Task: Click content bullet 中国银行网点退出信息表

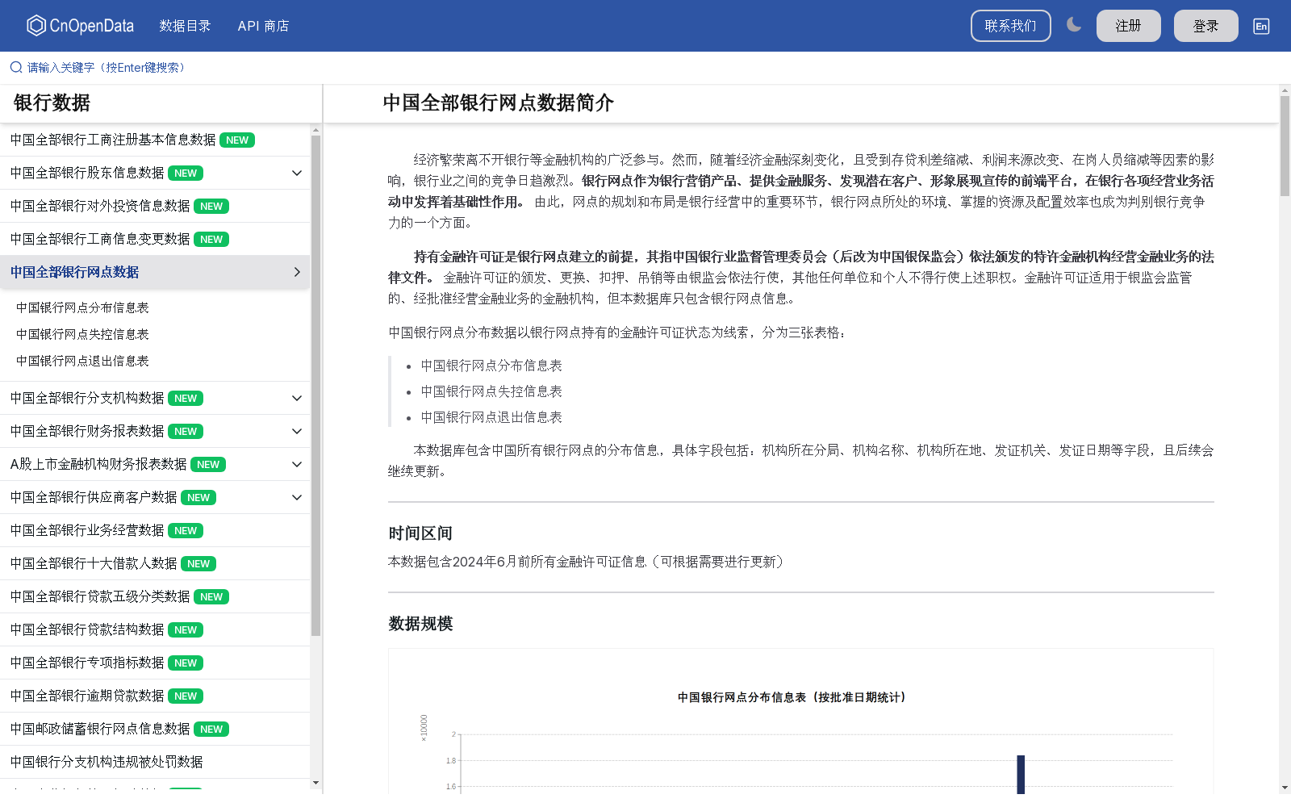Action: (x=491, y=417)
